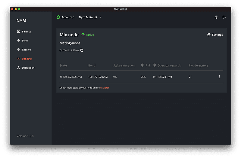Click the Settings cube icon
The height and width of the screenshot is (158, 241).
pyautogui.click(x=209, y=35)
